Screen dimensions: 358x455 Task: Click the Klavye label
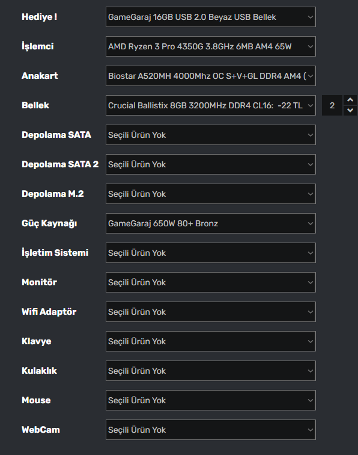[x=37, y=341]
